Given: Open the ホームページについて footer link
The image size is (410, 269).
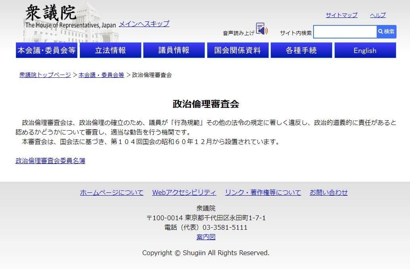Looking at the screenshot, I should coord(112,192).
